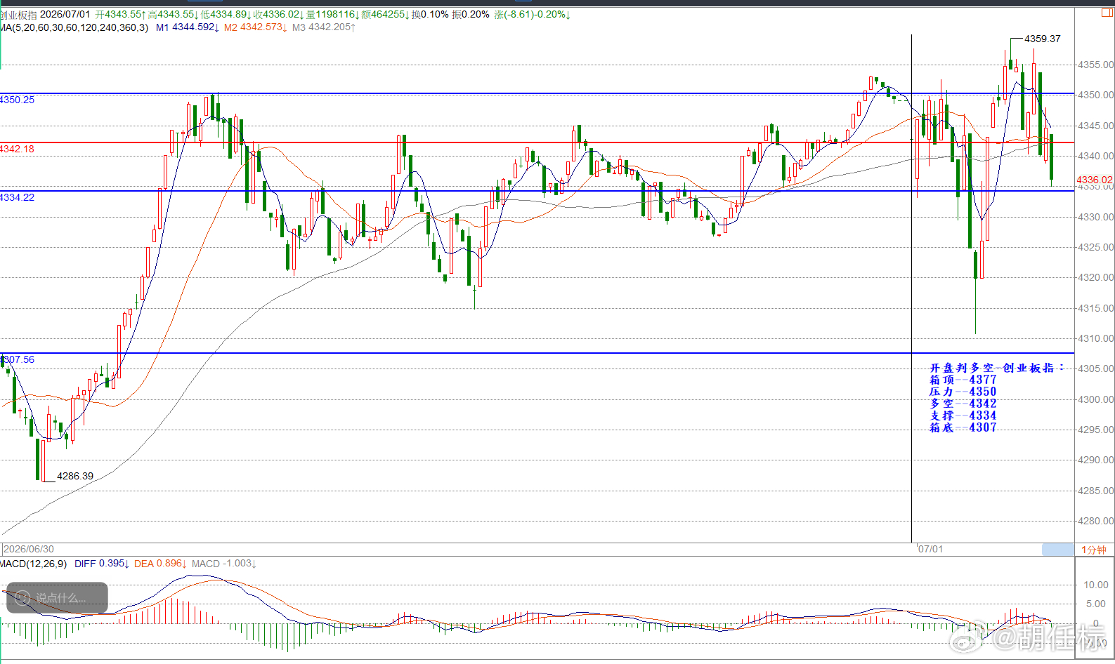Open the MACD(12,26,9) indicator settings label

click(x=33, y=564)
